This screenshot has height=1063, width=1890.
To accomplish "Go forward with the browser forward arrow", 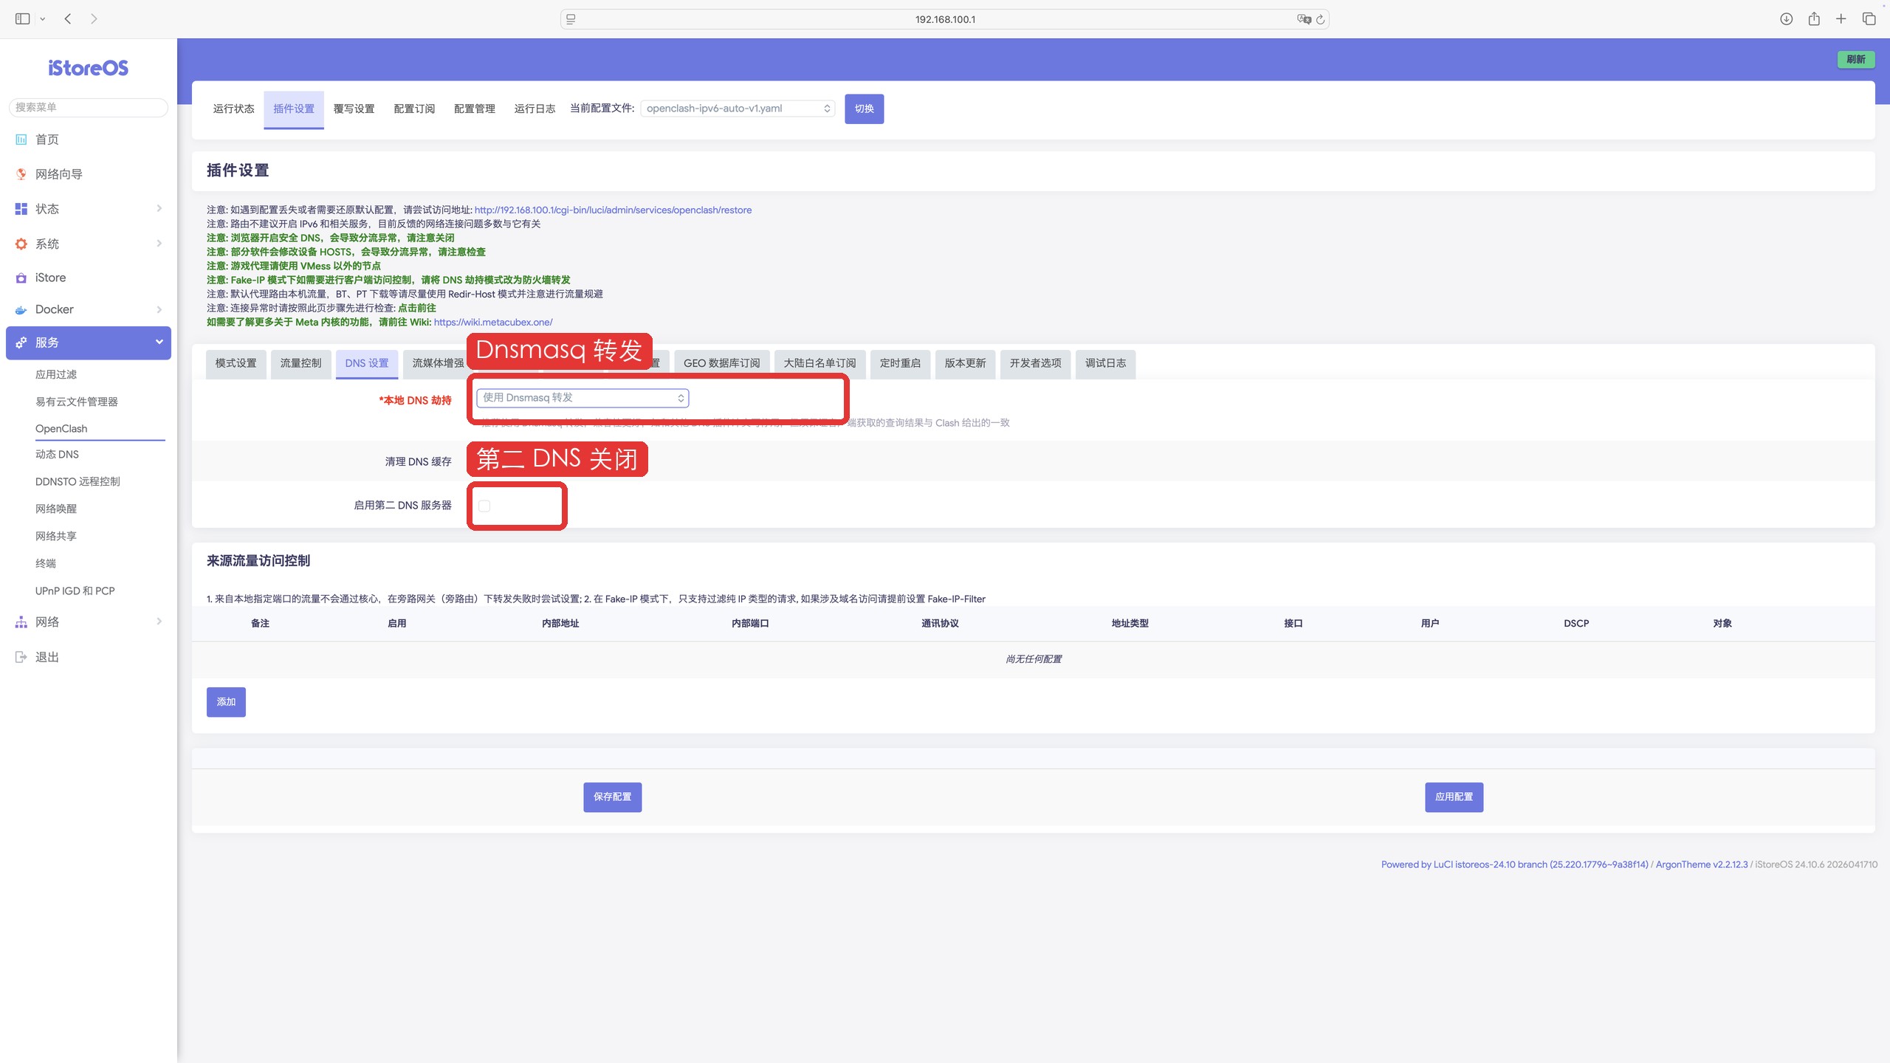I will pos(94,19).
